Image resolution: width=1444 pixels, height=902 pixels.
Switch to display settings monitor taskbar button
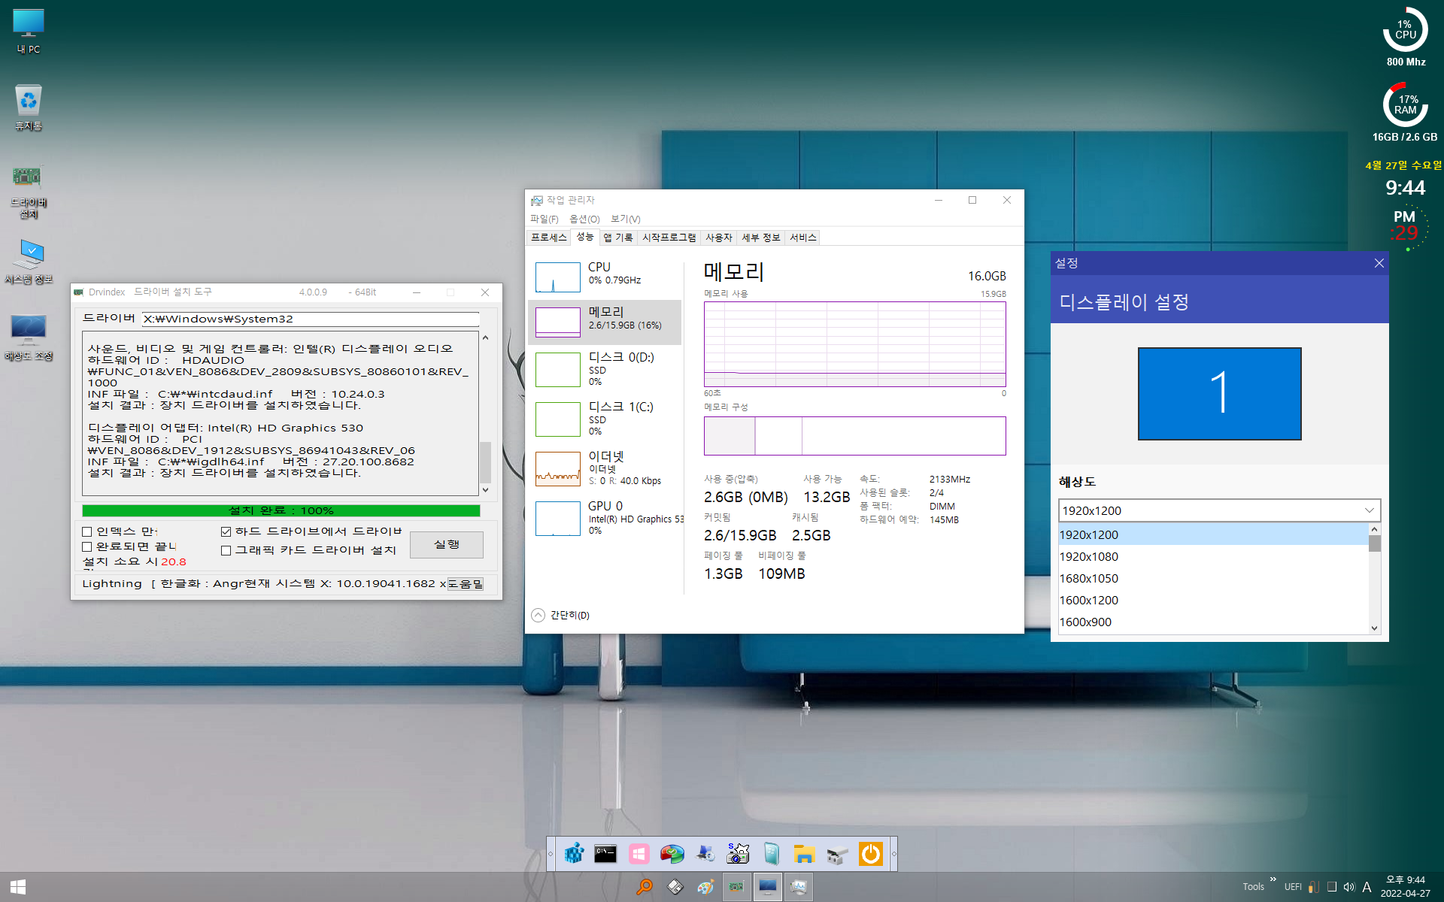768,887
